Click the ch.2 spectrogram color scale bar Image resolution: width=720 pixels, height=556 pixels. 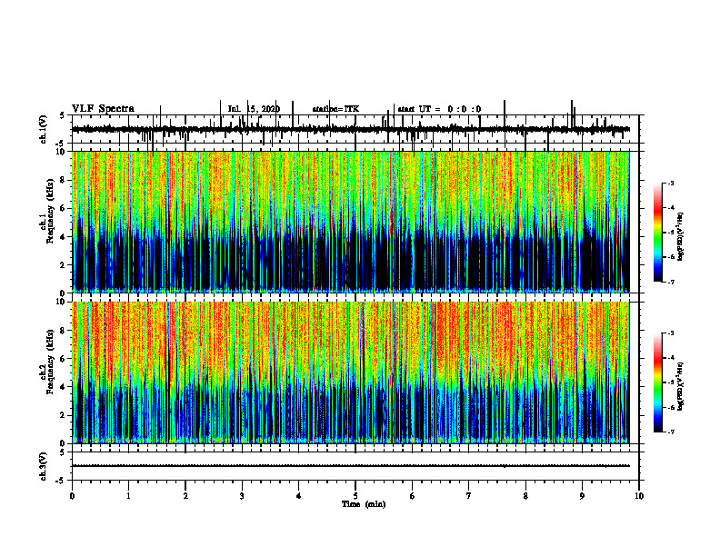point(658,382)
